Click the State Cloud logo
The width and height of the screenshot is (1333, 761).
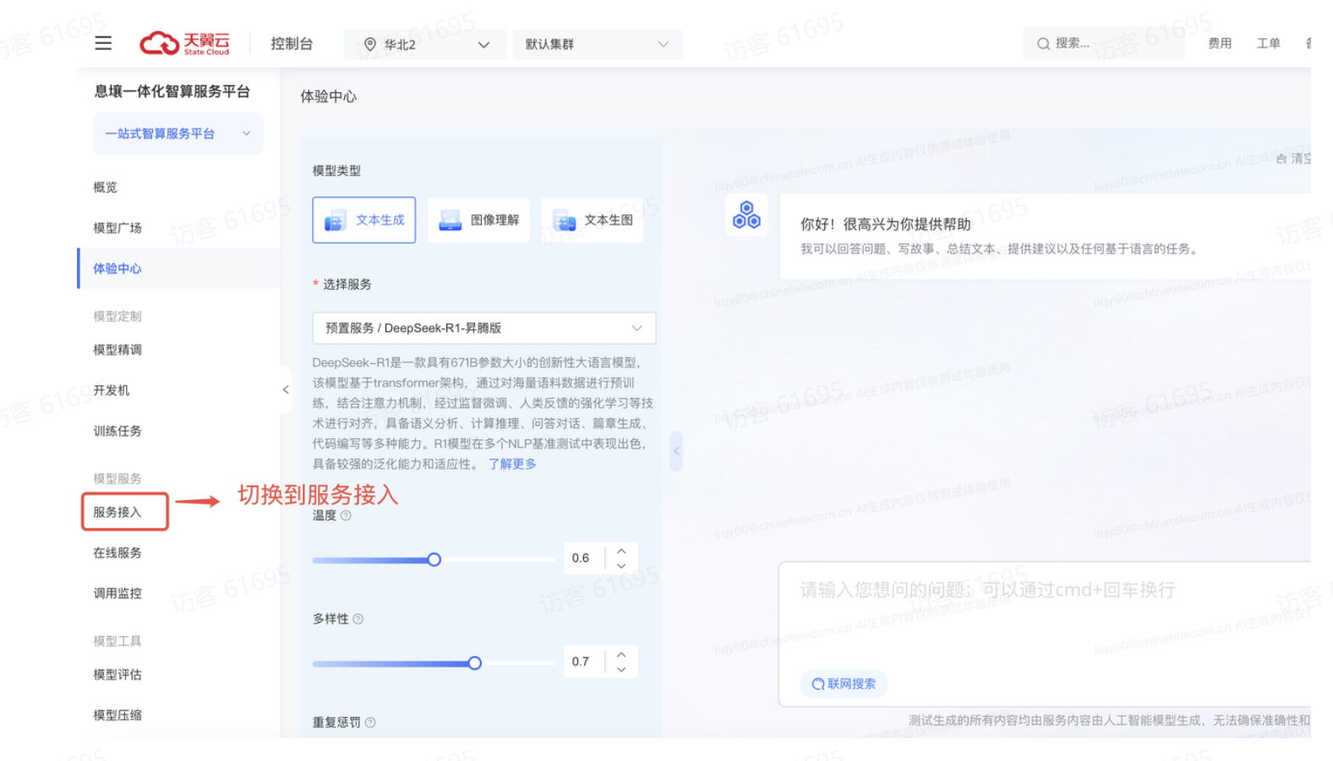coord(185,43)
